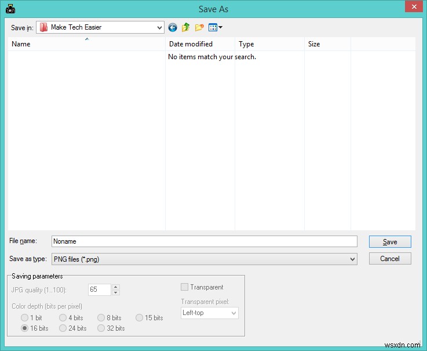Click the 'No items match your search.' text
Image resolution: width=427 pixels, height=351 pixels.
point(212,57)
